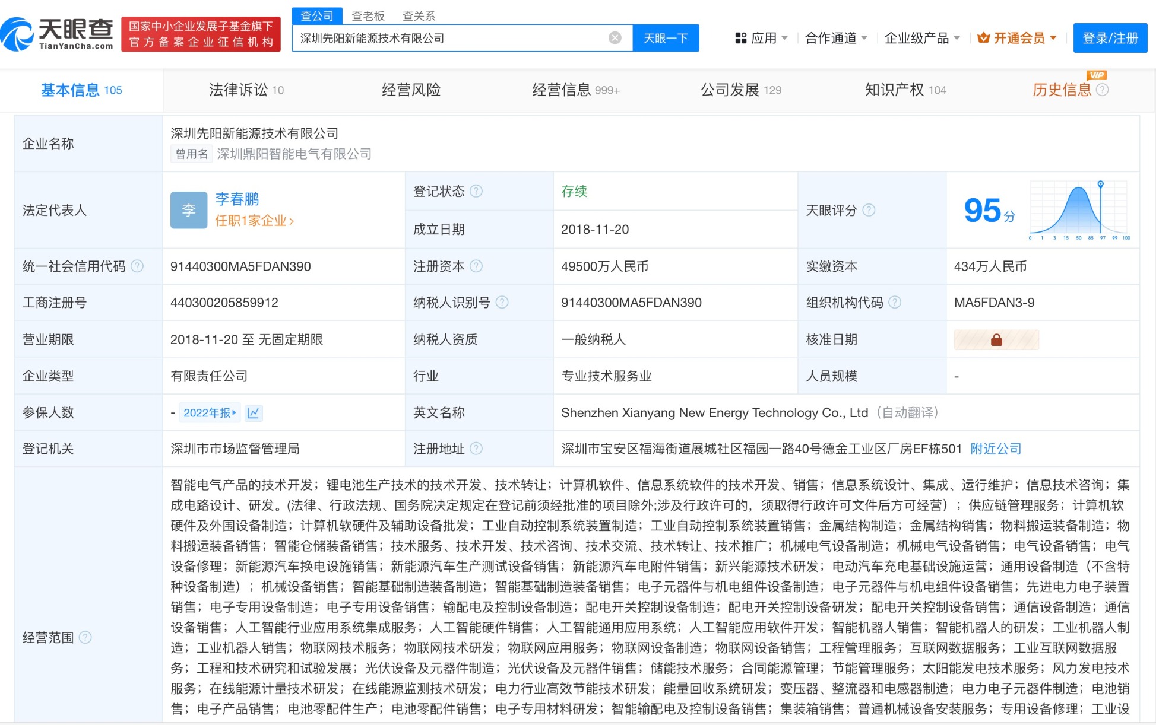Open 李春鹏 legal representative profile

click(x=237, y=199)
